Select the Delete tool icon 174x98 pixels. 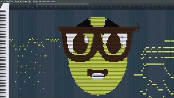coord(24,2)
